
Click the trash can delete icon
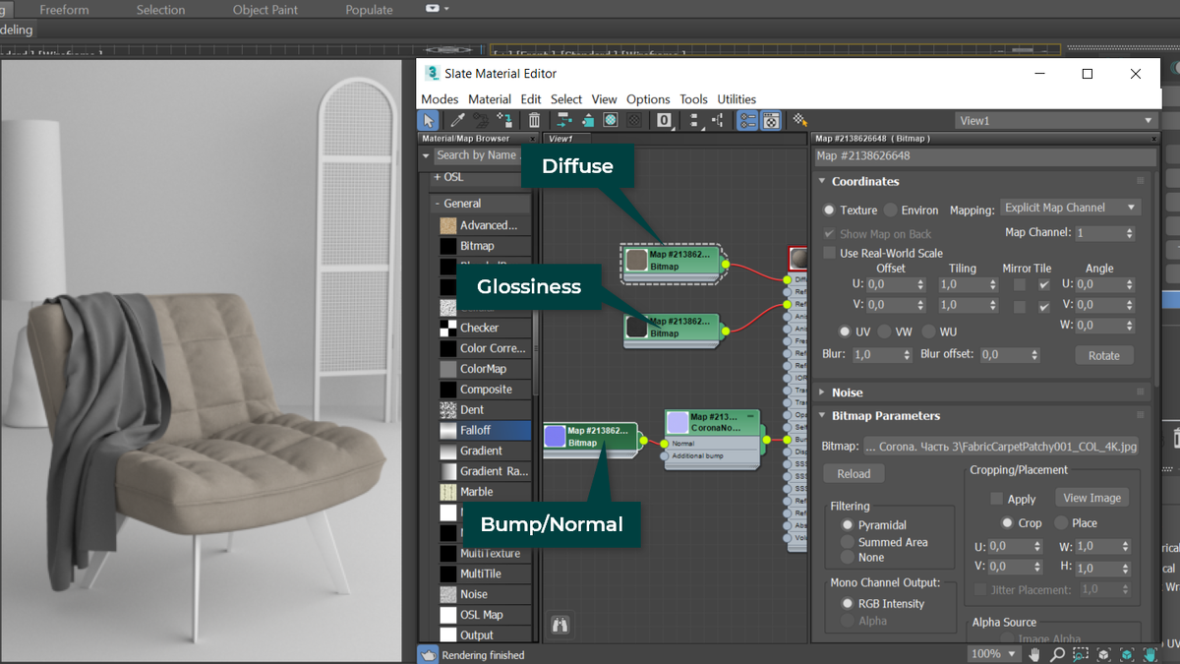click(534, 120)
